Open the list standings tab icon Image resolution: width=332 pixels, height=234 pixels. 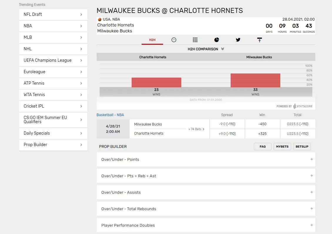195,40
